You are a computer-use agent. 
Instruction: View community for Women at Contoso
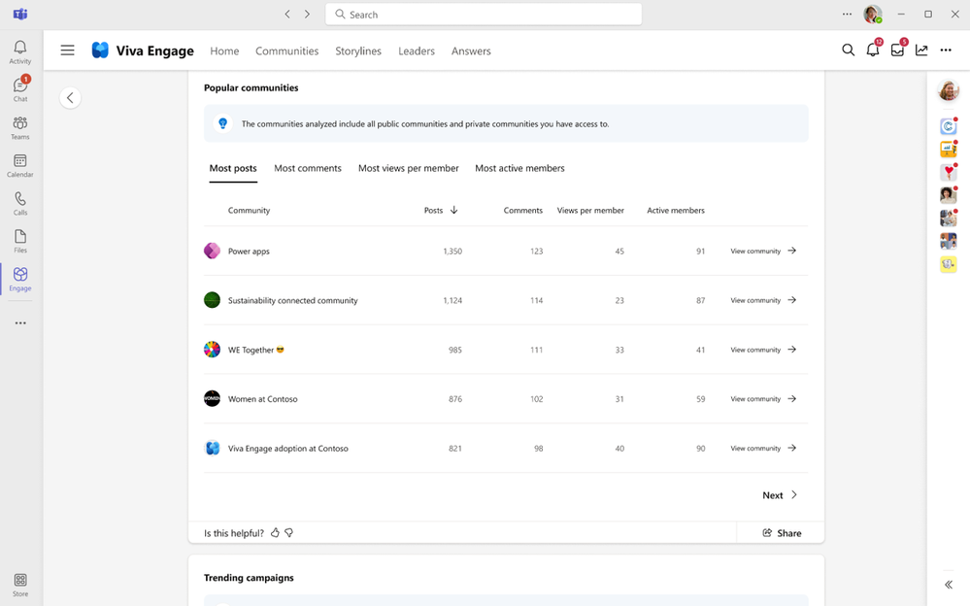pos(763,398)
